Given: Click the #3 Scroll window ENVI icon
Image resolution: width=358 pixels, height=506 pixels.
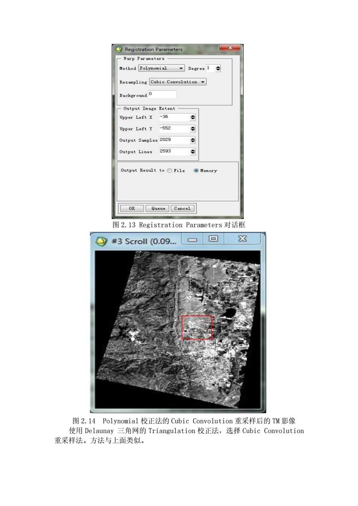Looking at the screenshot, I should (x=102, y=241).
